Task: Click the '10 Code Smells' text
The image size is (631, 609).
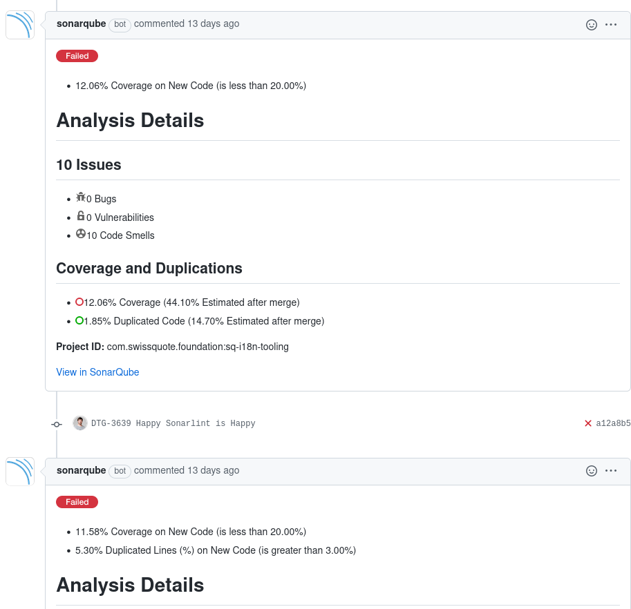Action: [120, 235]
